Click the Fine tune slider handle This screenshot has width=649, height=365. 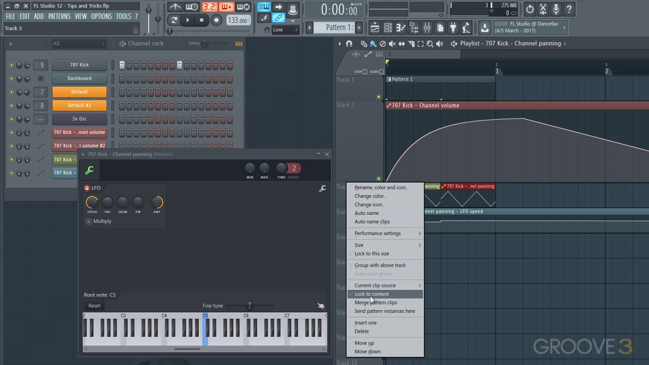(x=249, y=306)
